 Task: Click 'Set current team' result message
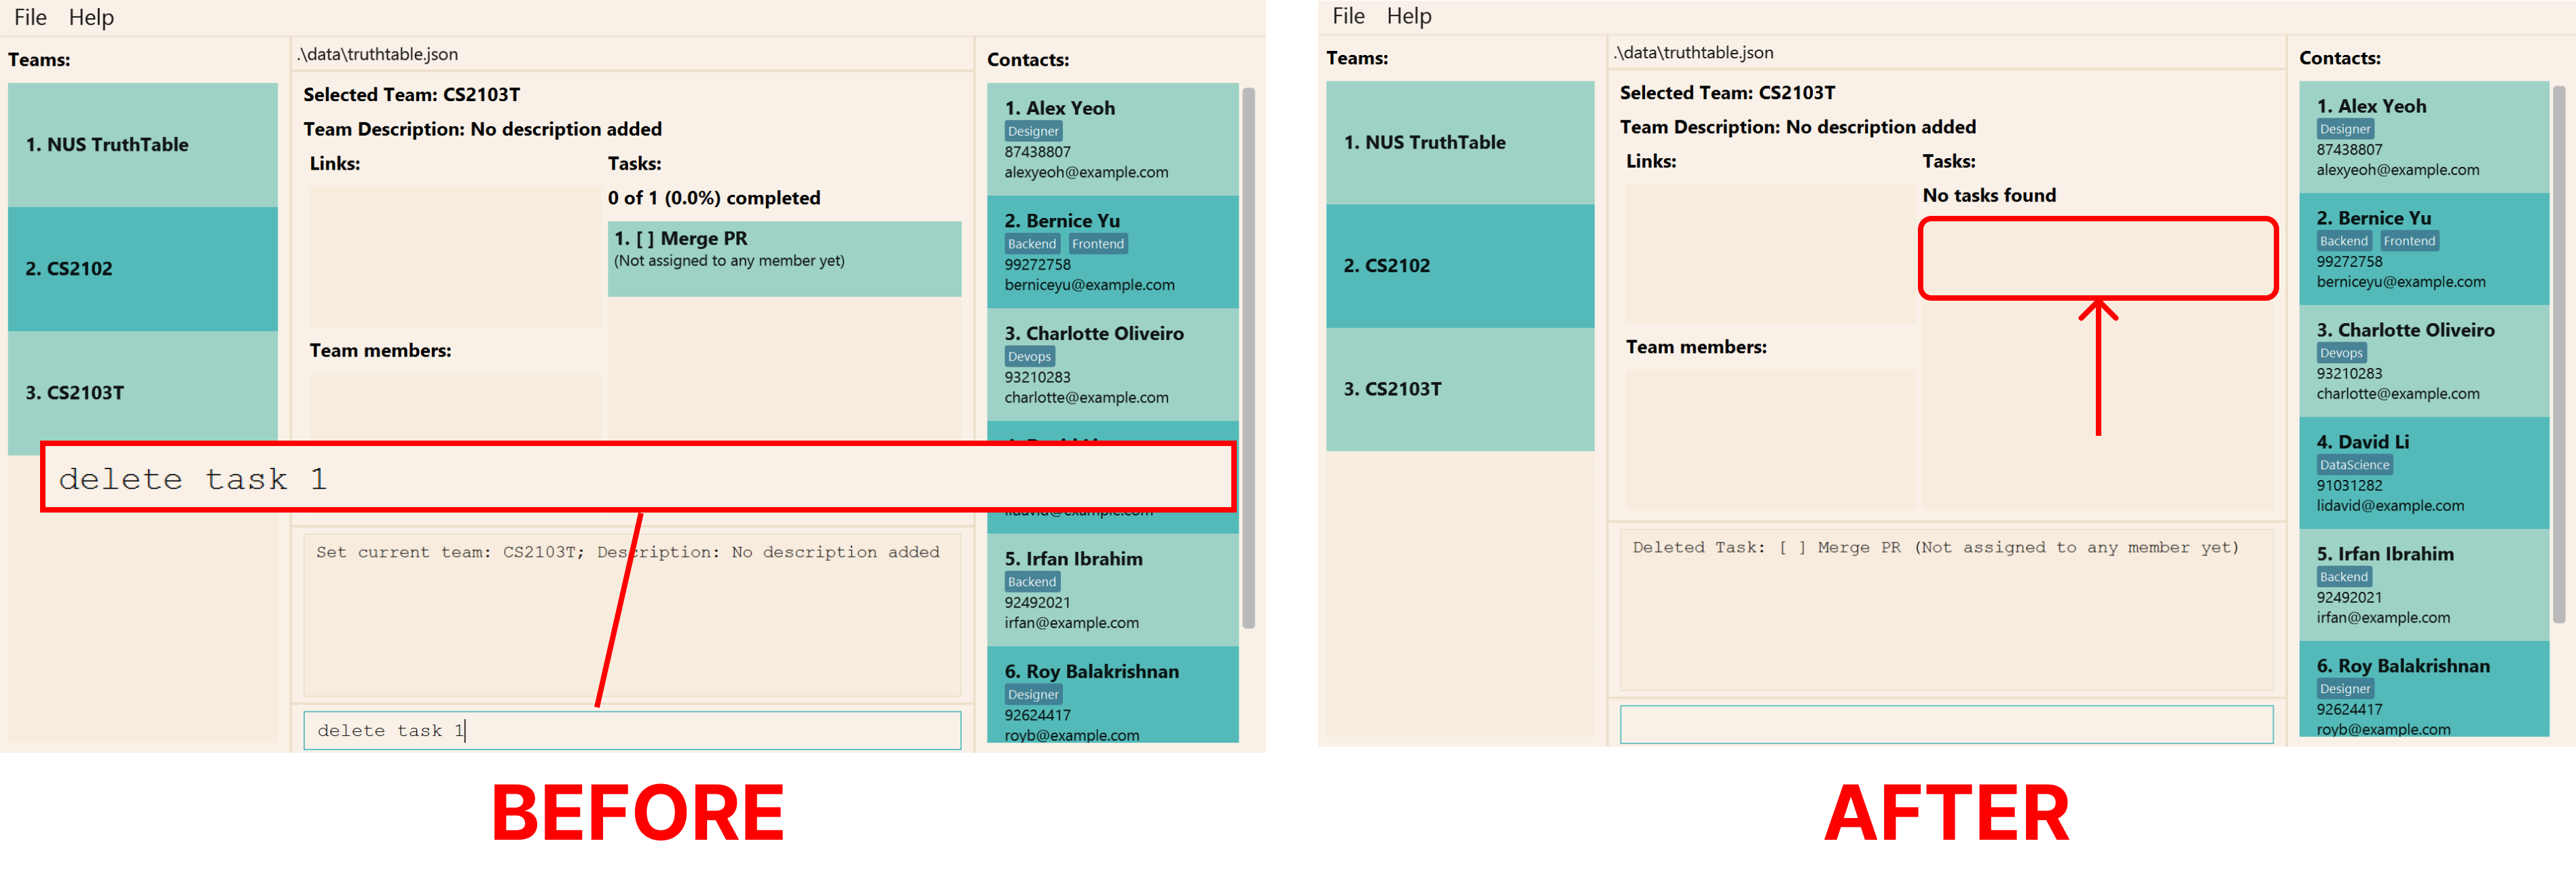pos(628,552)
